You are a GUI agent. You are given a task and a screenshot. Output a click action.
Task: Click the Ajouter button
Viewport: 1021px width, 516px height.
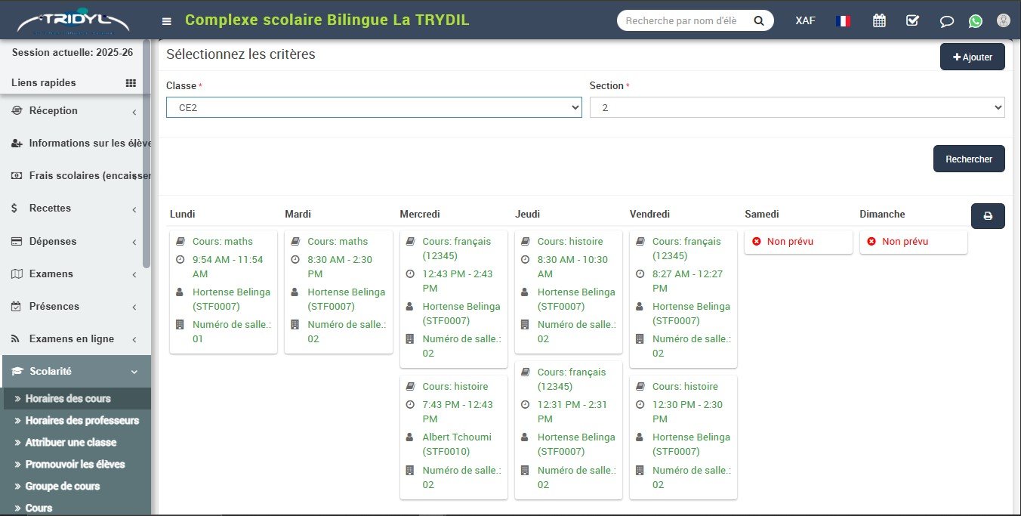[x=972, y=57]
